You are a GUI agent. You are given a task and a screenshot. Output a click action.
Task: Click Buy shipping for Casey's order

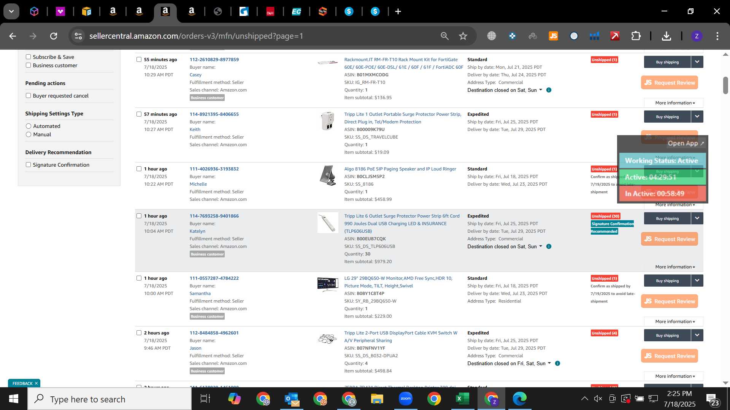667,62
